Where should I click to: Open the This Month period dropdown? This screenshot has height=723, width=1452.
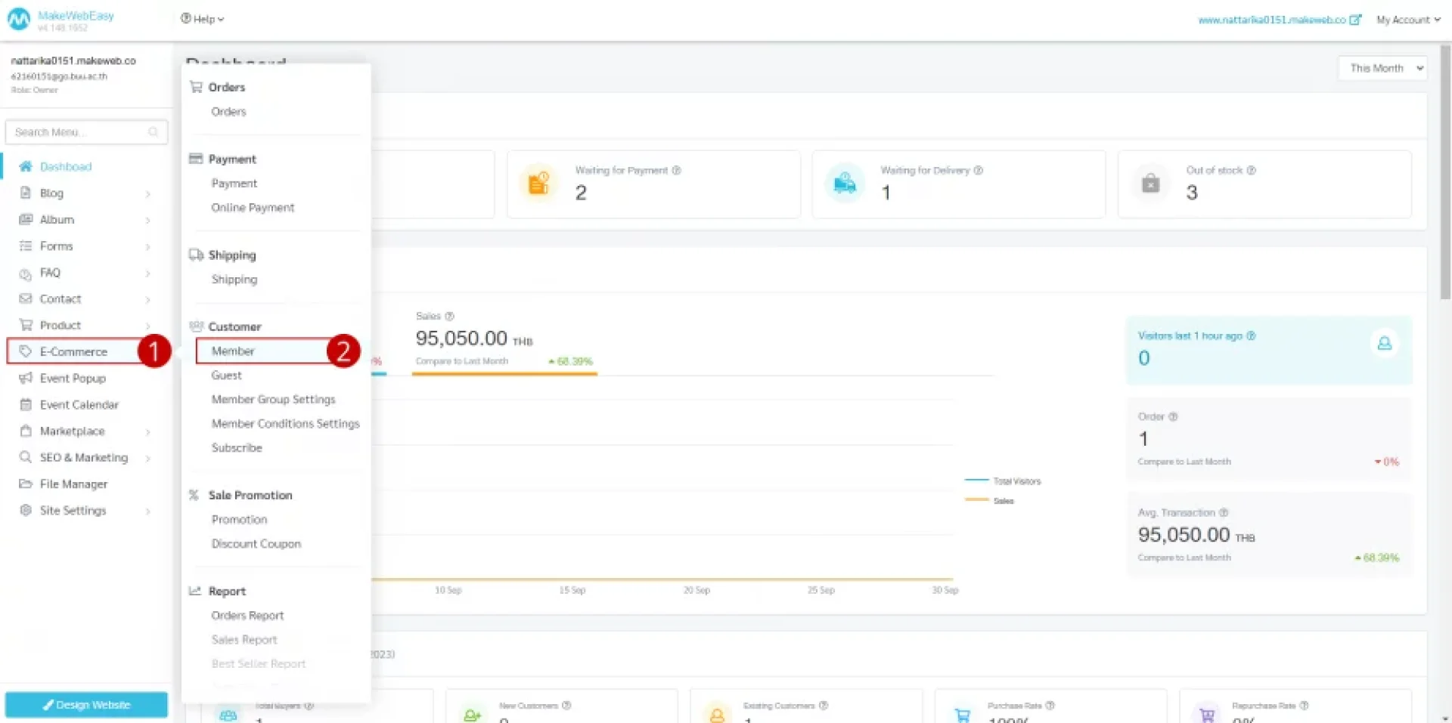[1382, 68]
